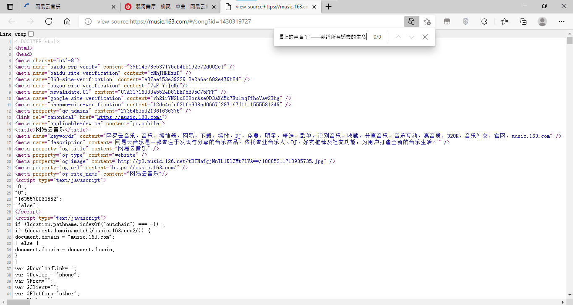Viewport: 573px width, 305px height.
Task: Open Settings and more menu
Action: point(562,21)
